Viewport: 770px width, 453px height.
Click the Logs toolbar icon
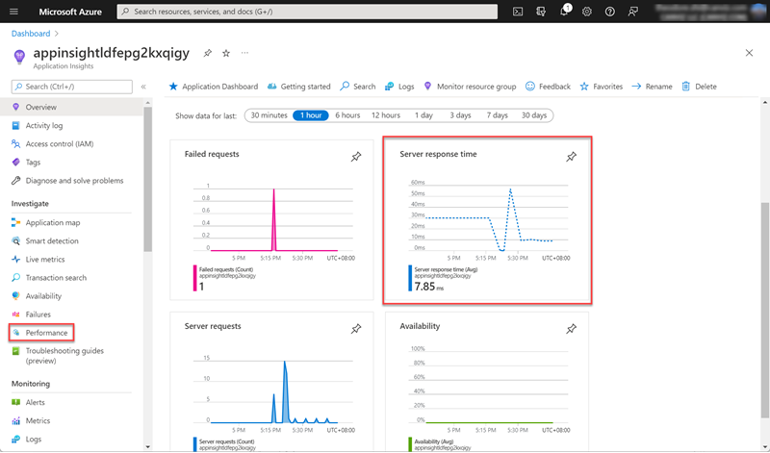click(x=389, y=87)
